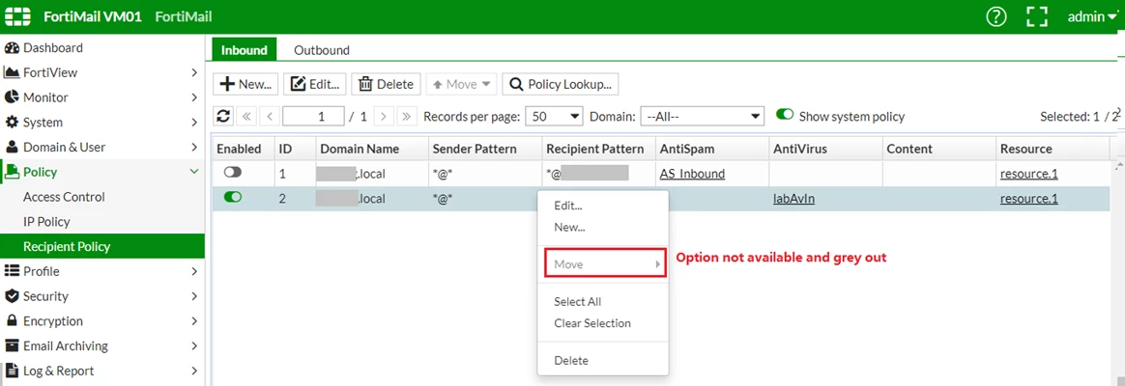Click the New... toolbar button
The height and width of the screenshot is (386, 1125).
click(245, 84)
